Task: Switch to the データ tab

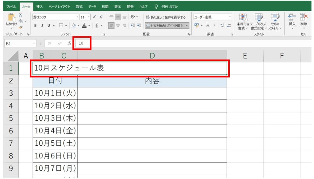Action: (x=92, y=7)
